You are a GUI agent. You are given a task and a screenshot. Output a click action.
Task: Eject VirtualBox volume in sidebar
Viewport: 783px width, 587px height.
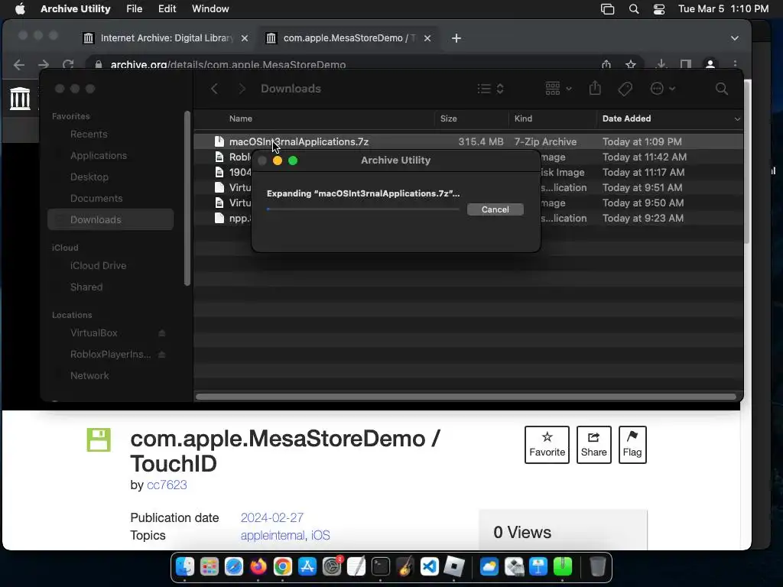tap(162, 333)
